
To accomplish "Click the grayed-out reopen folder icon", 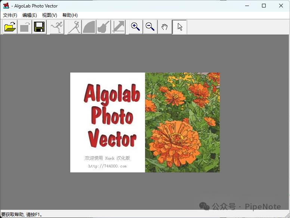I will click(25, 27).
